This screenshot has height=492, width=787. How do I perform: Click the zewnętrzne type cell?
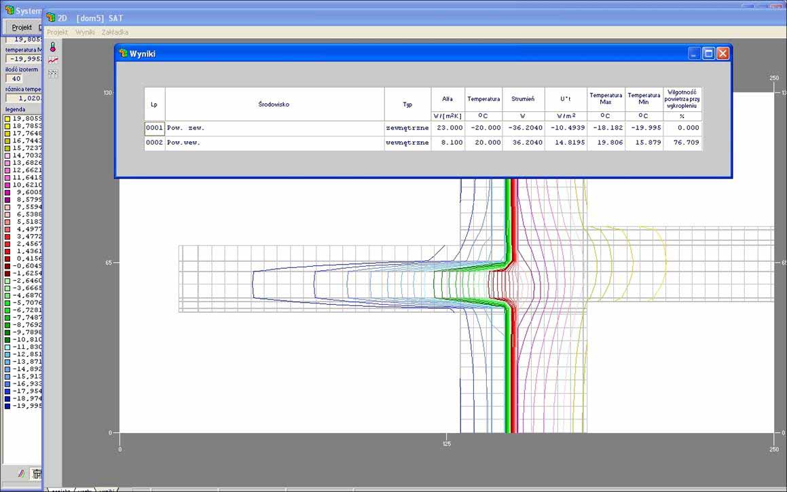[x=407, y=128]
